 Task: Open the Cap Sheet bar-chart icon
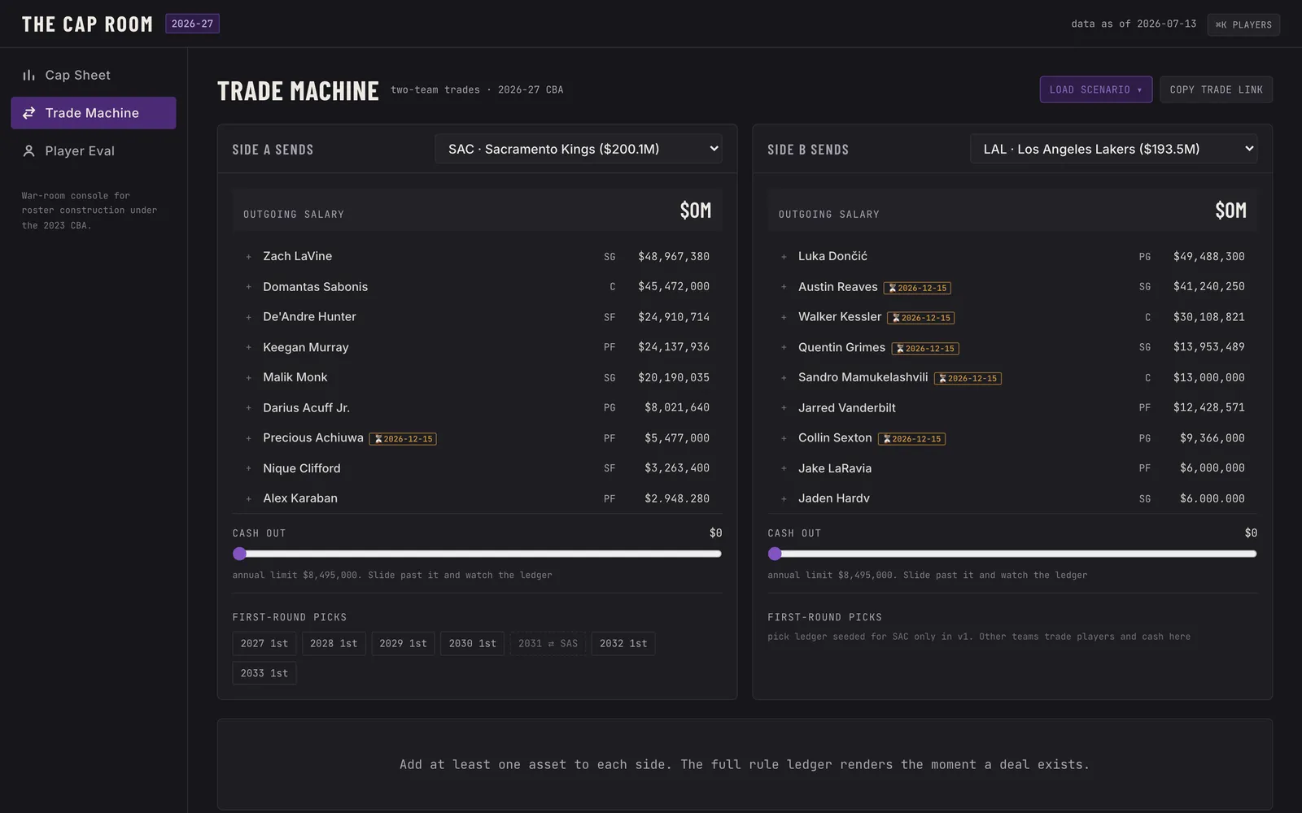point(28,75)
